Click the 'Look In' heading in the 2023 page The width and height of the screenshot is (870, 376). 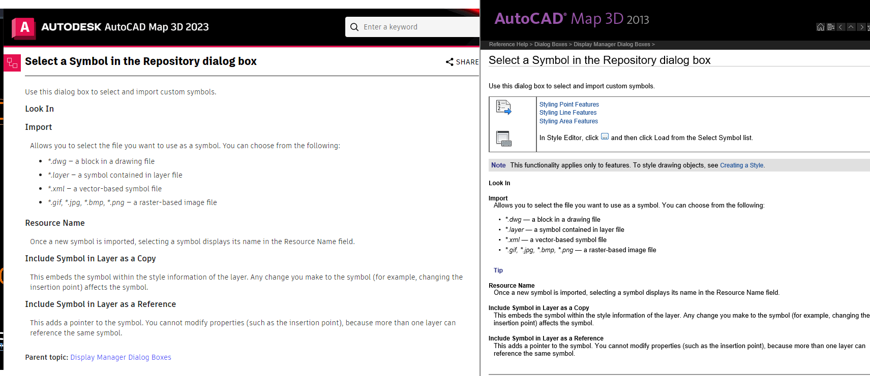(x=39, y=109)
